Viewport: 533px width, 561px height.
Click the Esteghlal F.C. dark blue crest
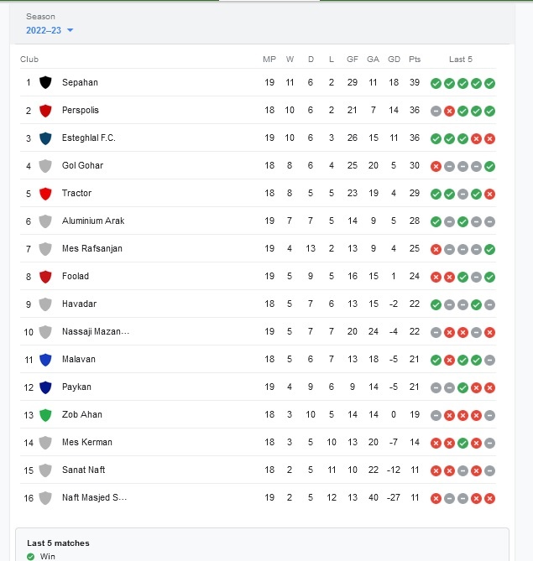(x=45, y=138)
